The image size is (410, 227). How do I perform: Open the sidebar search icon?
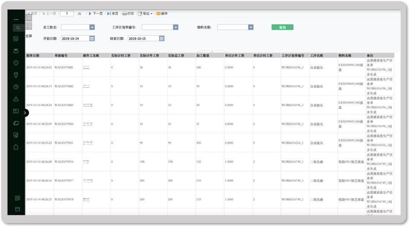coord(18,28)
